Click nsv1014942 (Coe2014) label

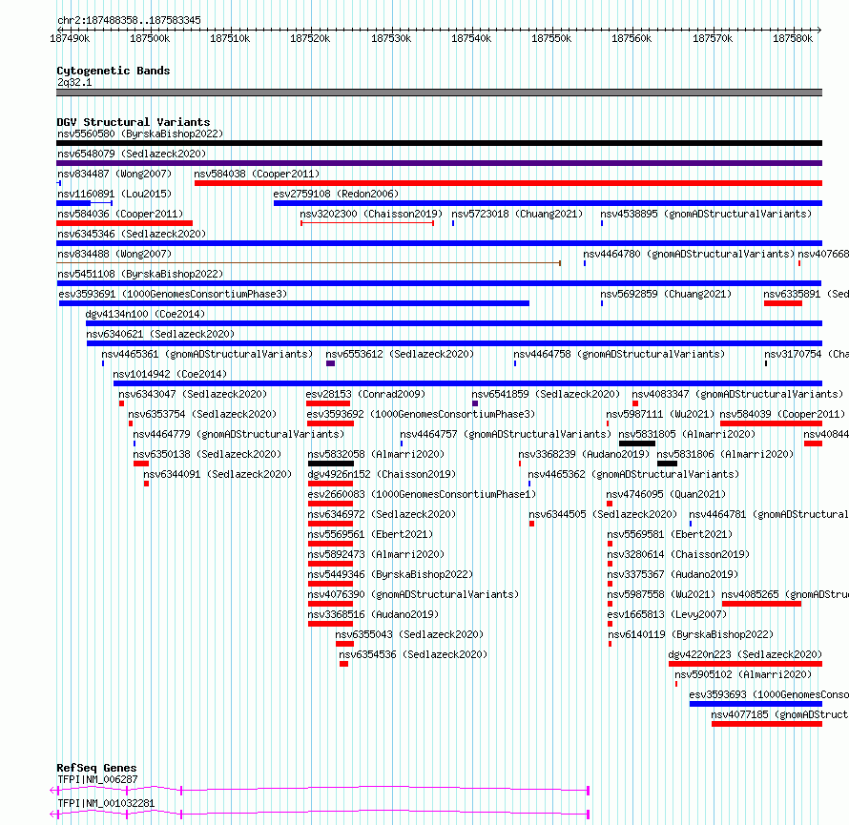(x=170, y=374)
